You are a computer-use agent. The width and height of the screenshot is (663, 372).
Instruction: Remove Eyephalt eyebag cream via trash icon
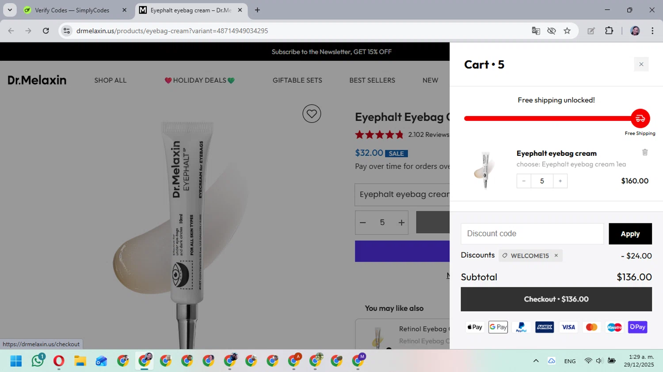pyautogui.click(x=645, y=152)
